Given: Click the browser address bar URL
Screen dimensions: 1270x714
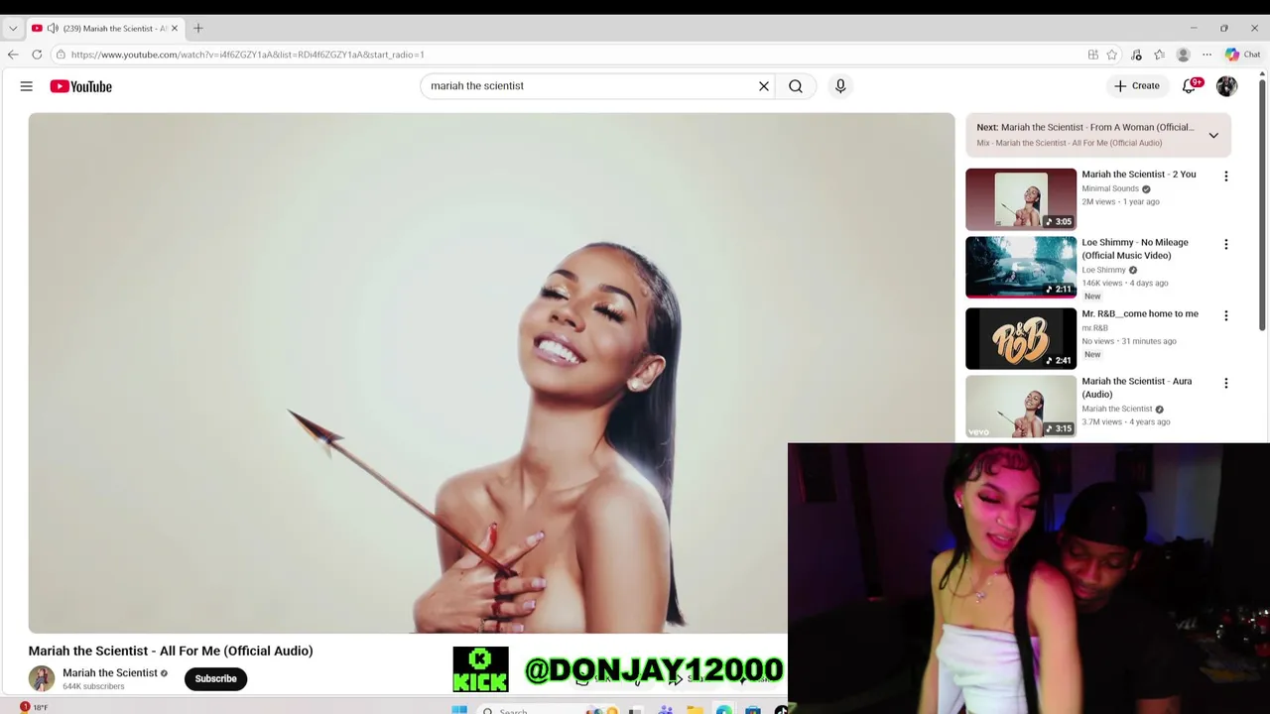Looking at the screenshot, I should [247, 55].
